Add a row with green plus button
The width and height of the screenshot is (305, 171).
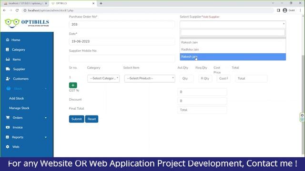point(73,85)
